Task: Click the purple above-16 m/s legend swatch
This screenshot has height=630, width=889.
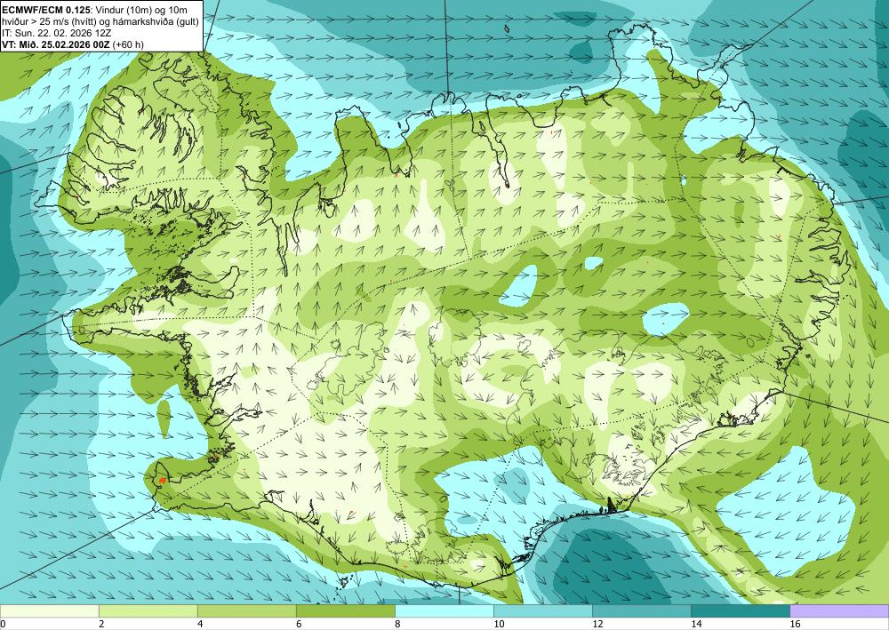Action: 839,611
